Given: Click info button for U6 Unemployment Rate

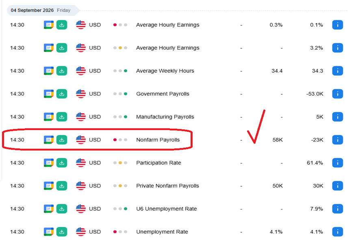Looking at the screenshot, I should point(337,209).
